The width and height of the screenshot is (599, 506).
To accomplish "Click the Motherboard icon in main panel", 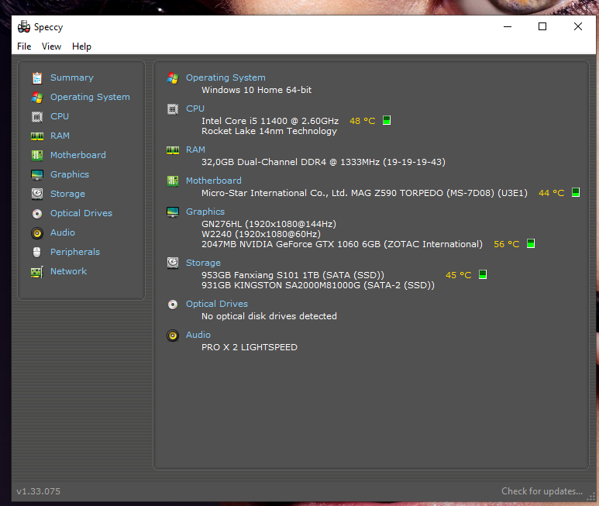I will [x=173, y=181].
